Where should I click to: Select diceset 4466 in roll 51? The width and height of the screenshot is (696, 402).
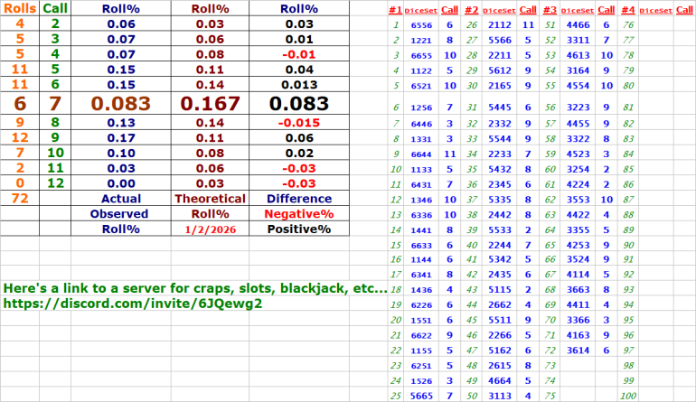578,25
